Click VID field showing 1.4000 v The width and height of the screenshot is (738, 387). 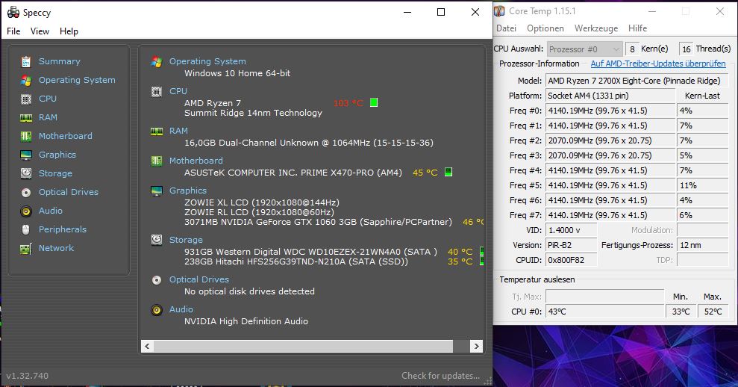click(x=571, y=231)
